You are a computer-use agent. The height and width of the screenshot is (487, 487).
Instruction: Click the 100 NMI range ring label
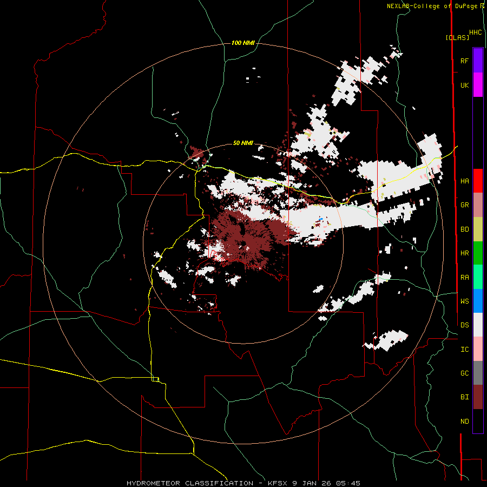coord(243,43)
